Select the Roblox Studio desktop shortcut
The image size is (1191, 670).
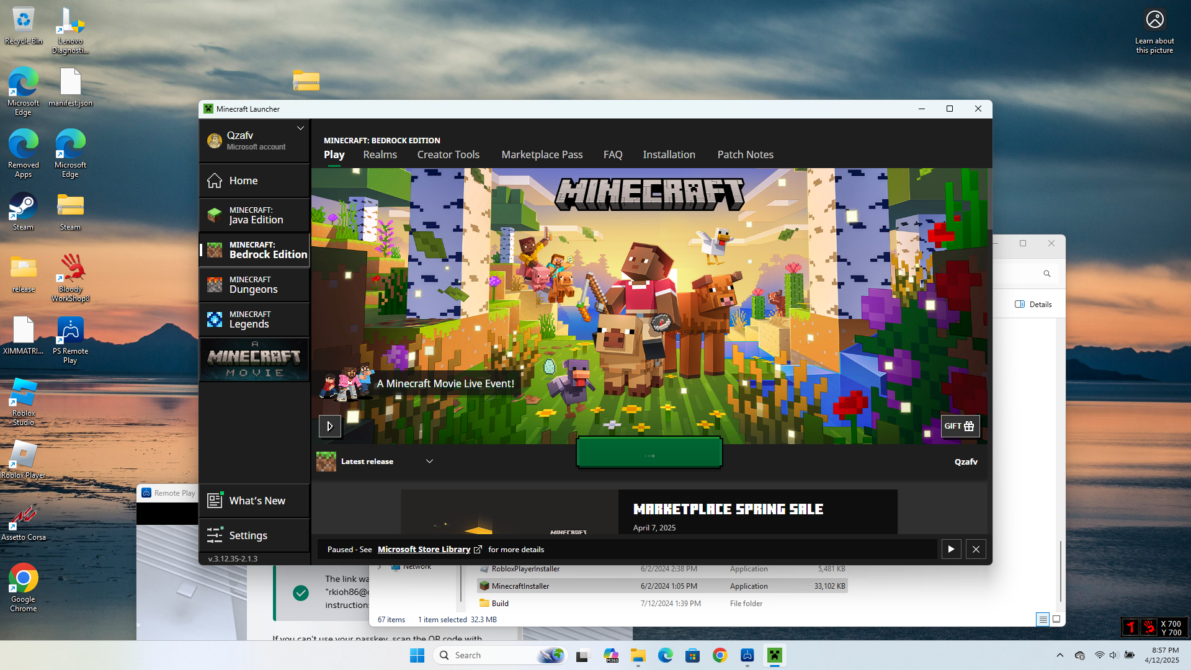pos(24,402)
